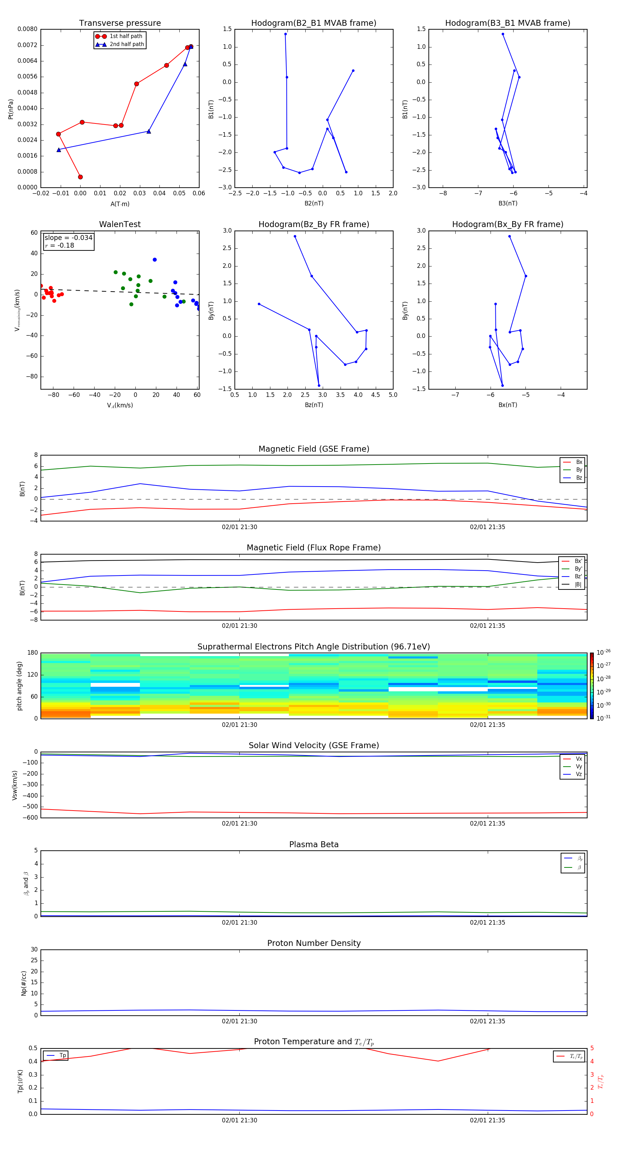
Task: Click the 'Np(#/cc)' axis label
Action: (x=24, y=983)
